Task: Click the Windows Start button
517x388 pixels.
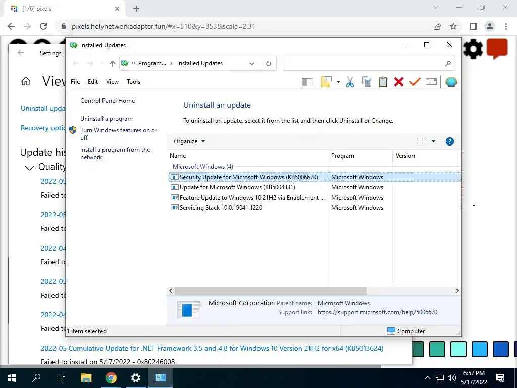Action: [x=12, y=378]
